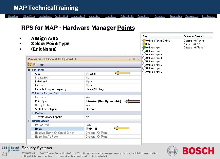Select the Onboard Input 1 port row
This screenshot has width=220, height=159.
pyautogui.click(x=154, y=47)
